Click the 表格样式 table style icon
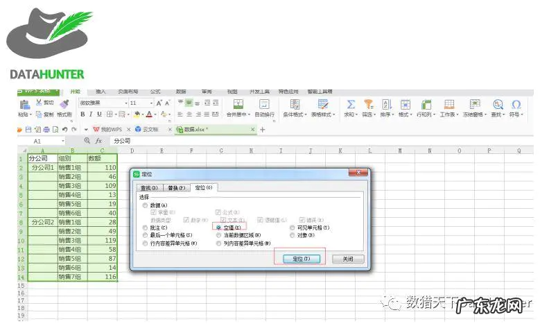The height and width of the screenshot is (326, 549). [323, 104]
